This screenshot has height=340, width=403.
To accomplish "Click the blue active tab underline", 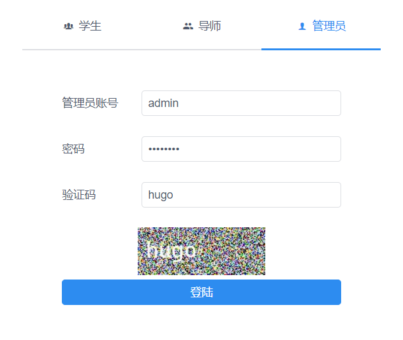I will [321, 49].
